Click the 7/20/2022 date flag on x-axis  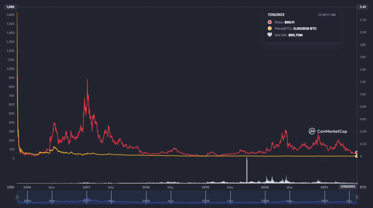(x=348, y=187)
